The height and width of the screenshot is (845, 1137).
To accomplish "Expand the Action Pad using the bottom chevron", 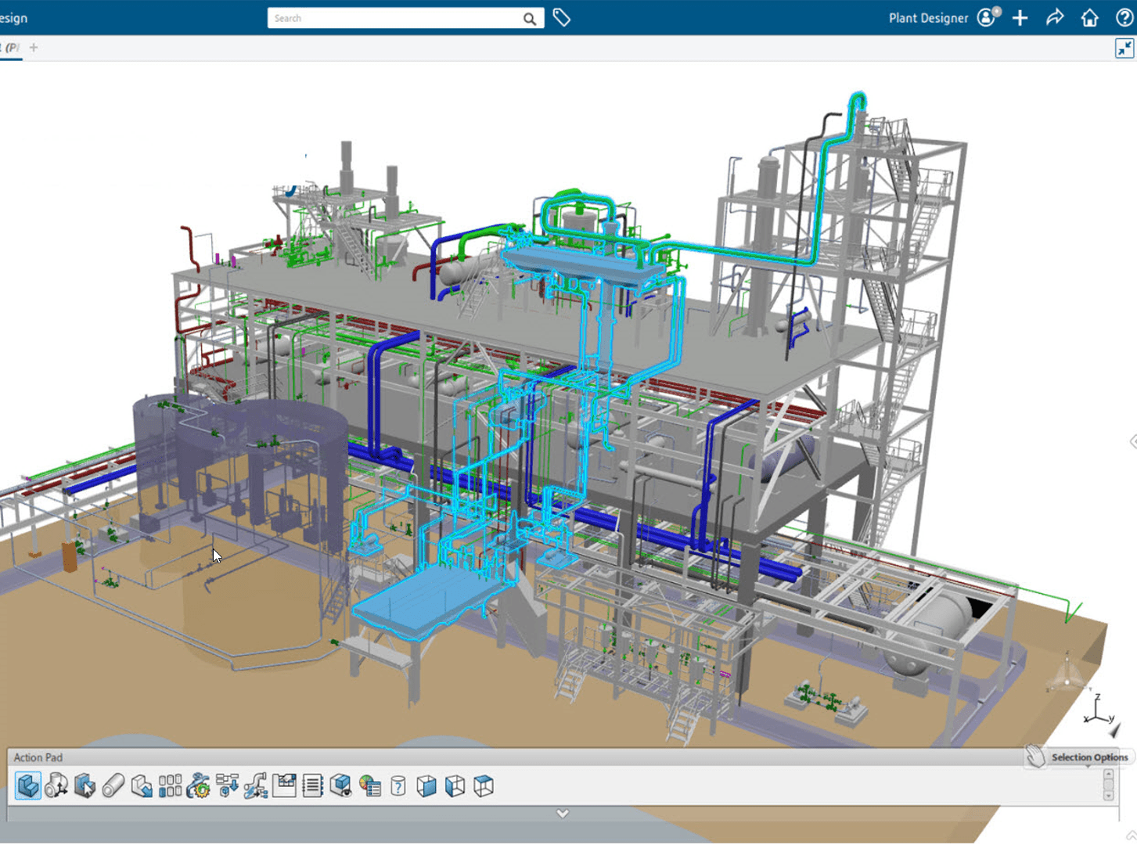I will 563,814.
